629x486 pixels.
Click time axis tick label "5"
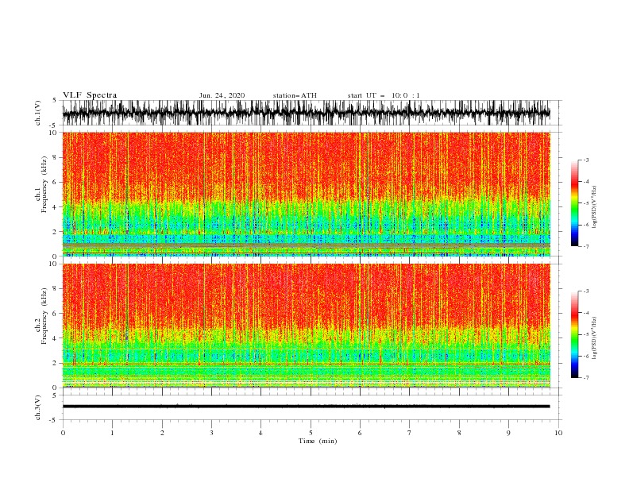point(311,433)
